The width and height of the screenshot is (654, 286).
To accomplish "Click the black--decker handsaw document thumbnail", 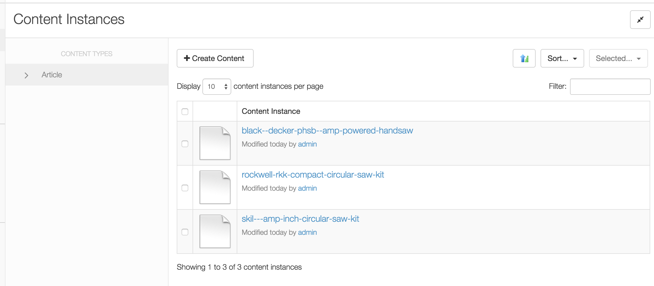I will point(215,143).
